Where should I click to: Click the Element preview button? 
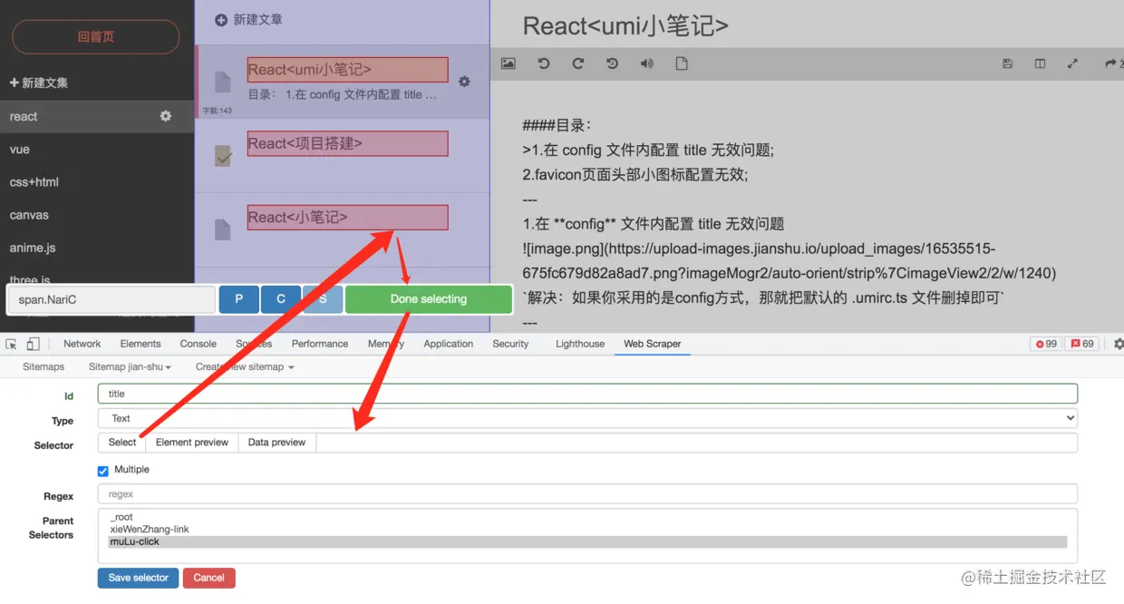192,443
